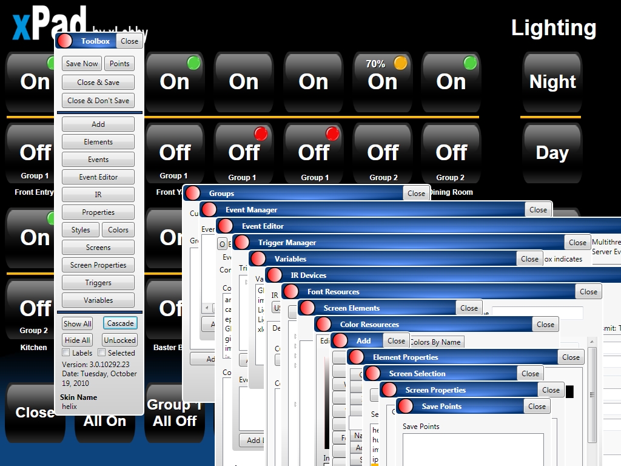
Task: Open Properties from the Toolbox
Action: point(98,212)
